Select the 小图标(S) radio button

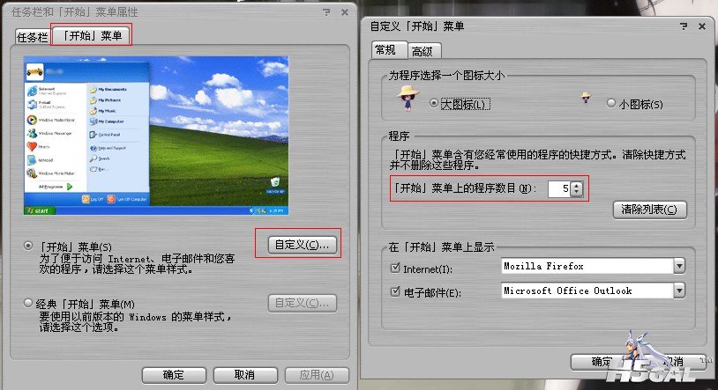[x=611, y=103]
